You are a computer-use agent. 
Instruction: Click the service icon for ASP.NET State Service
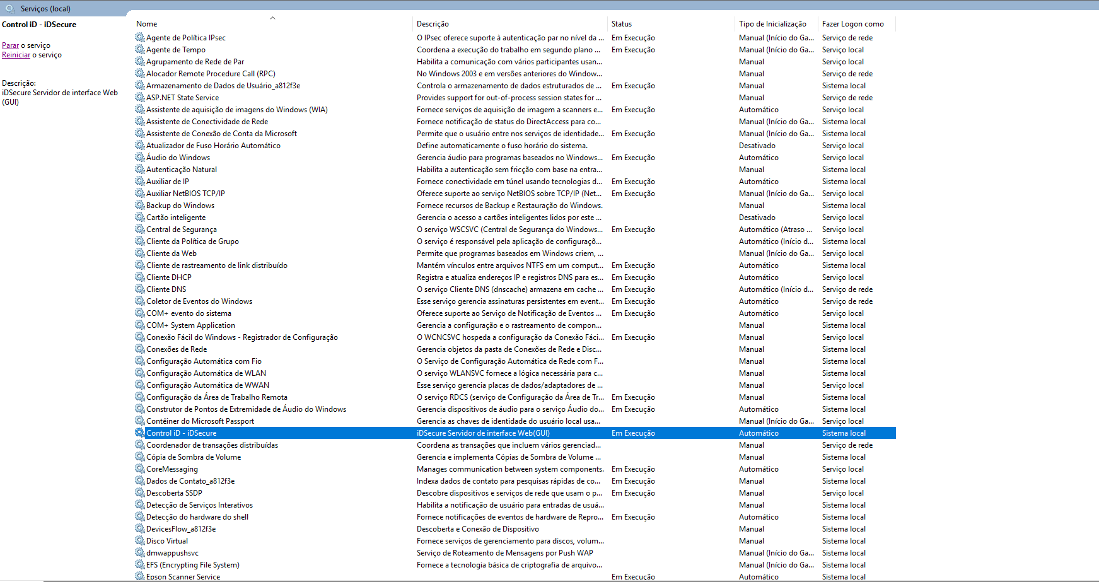click(x=139, y=98)
